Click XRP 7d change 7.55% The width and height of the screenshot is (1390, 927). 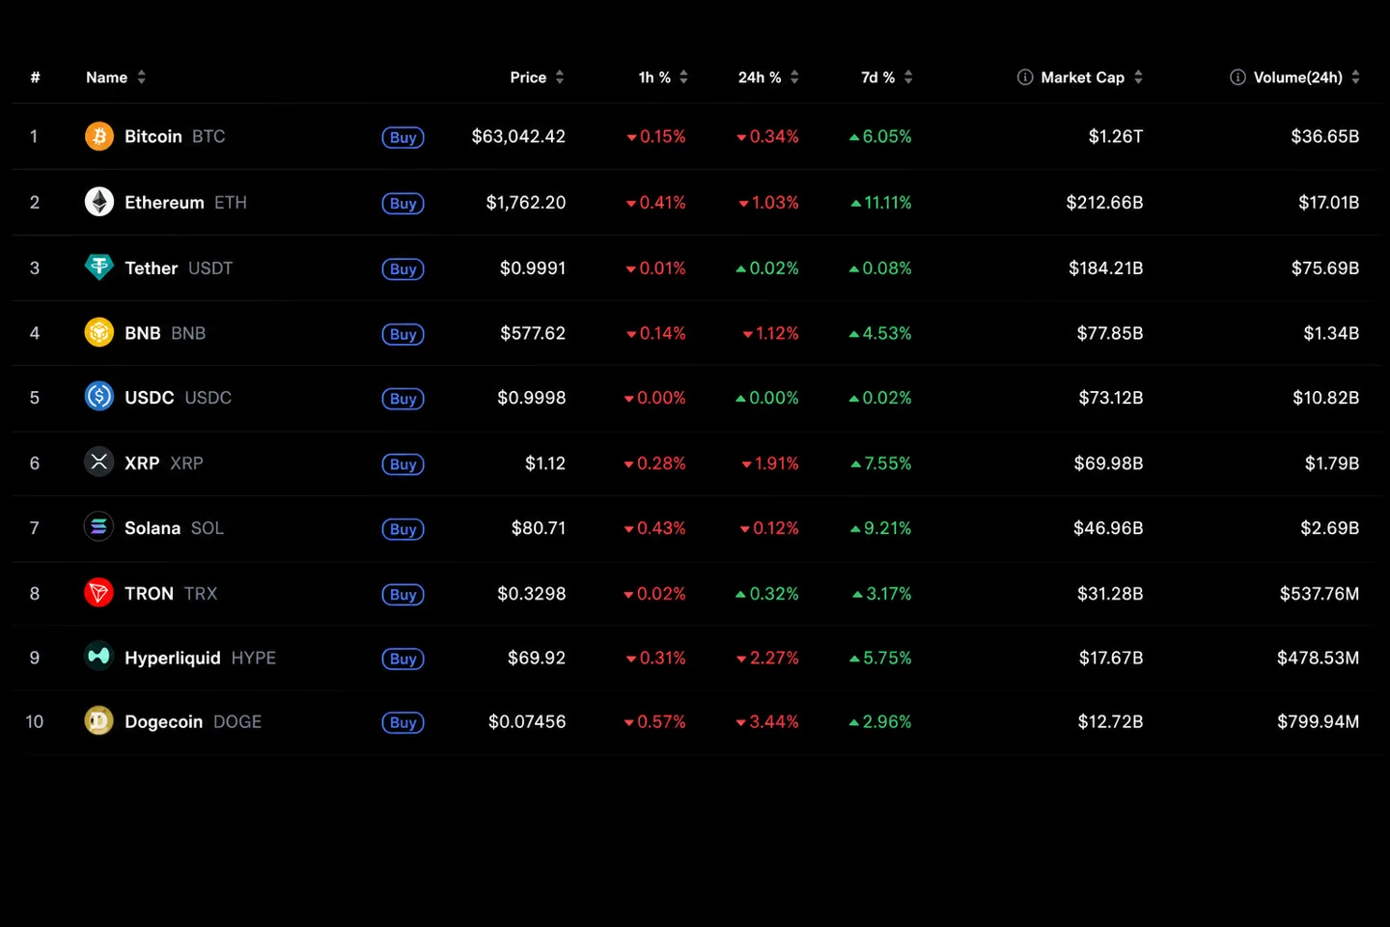click(881, 463)
